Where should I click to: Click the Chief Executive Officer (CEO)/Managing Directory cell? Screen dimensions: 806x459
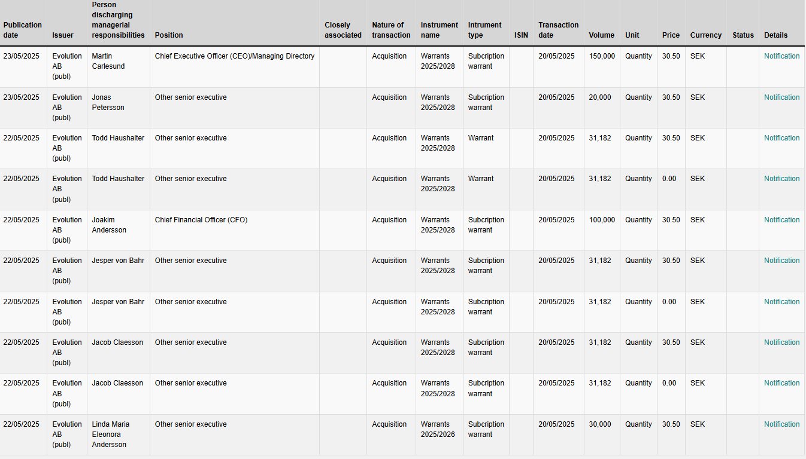234,56
